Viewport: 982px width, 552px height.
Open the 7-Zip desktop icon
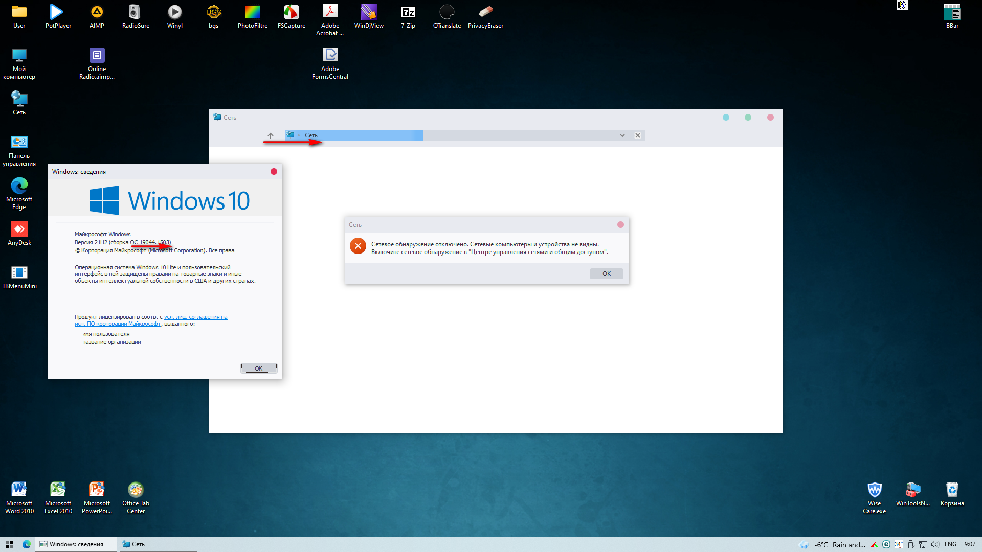pyautogui.click(x=408, y=16)
